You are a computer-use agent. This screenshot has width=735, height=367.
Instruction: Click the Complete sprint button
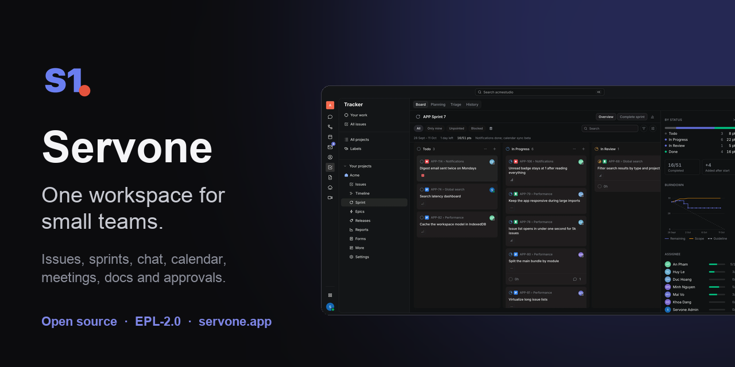[x=632, y=117]
